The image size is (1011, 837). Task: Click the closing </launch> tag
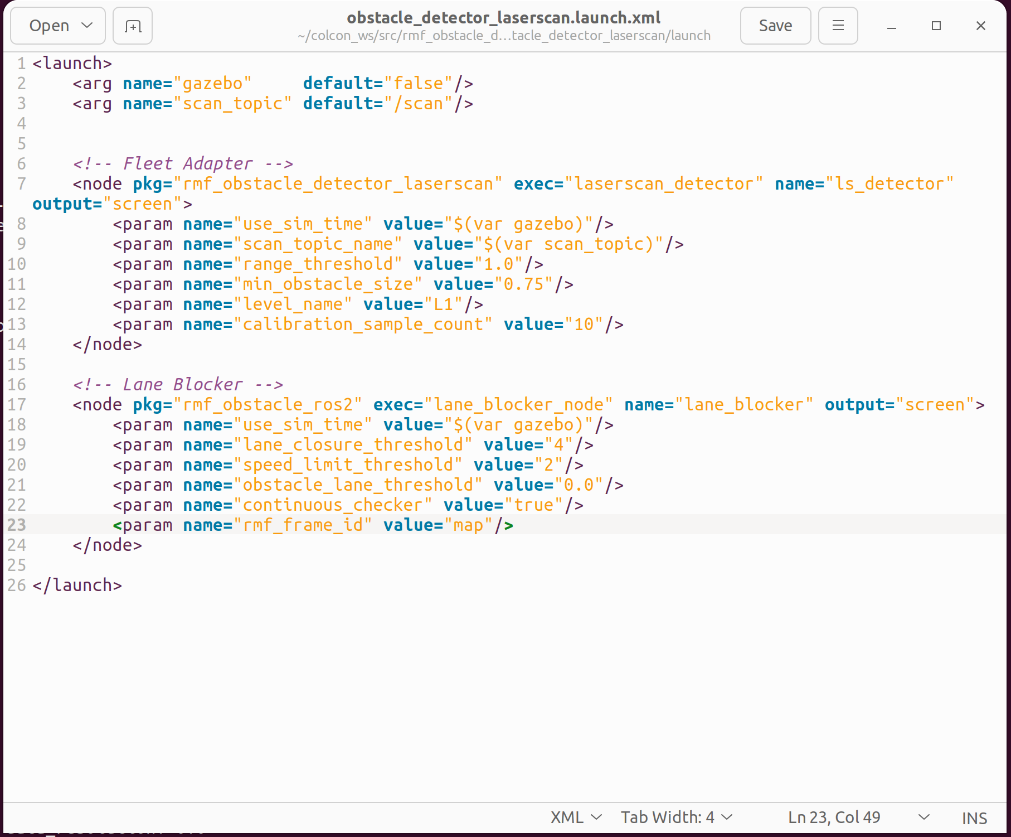[x=77, y=585]
